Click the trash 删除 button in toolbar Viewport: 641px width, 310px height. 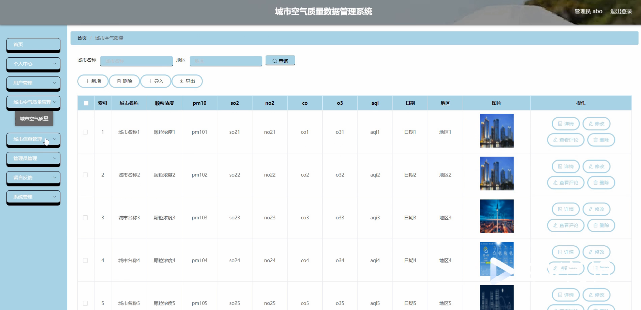[124, 81]
